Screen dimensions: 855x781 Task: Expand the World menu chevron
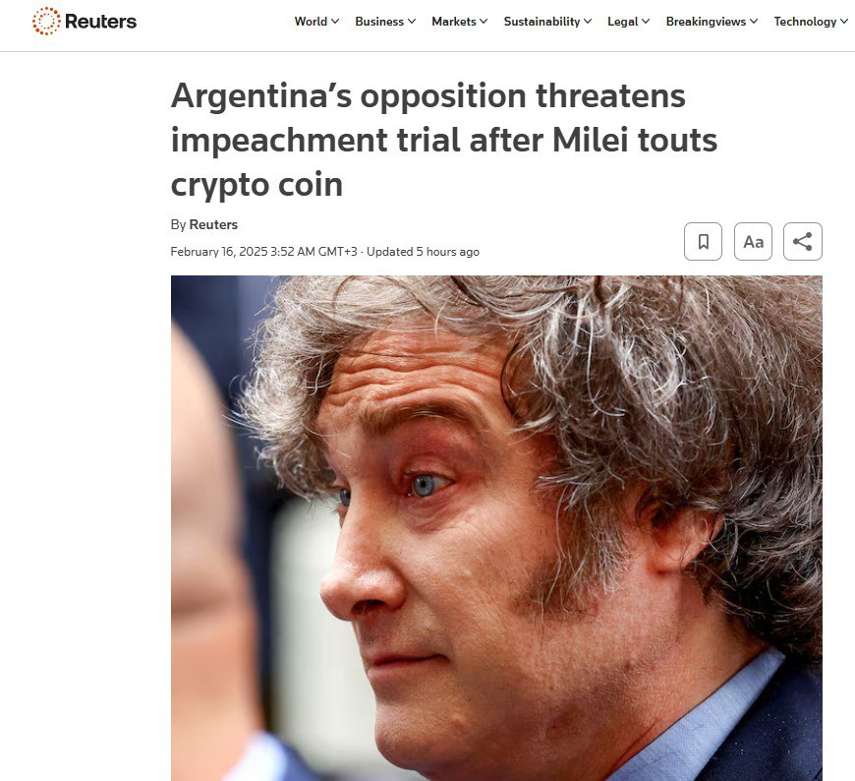335,22
